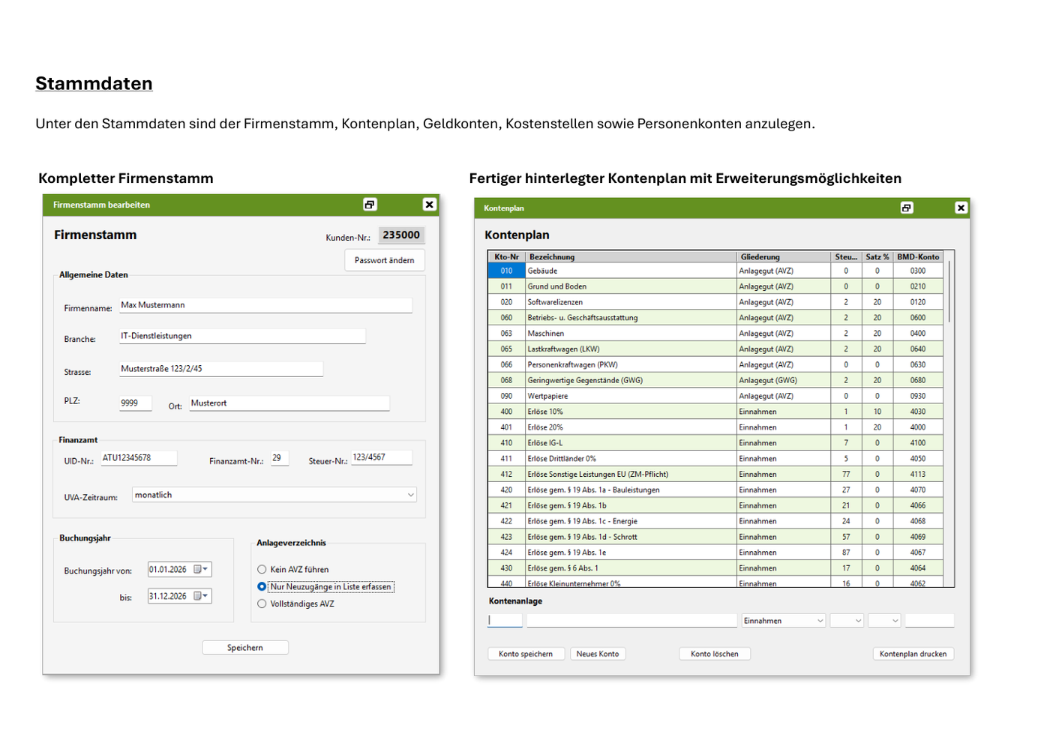This screenshot has width=1050, height=743.
Task: Click Kontenplan drucken button
Action: (913, 654)
